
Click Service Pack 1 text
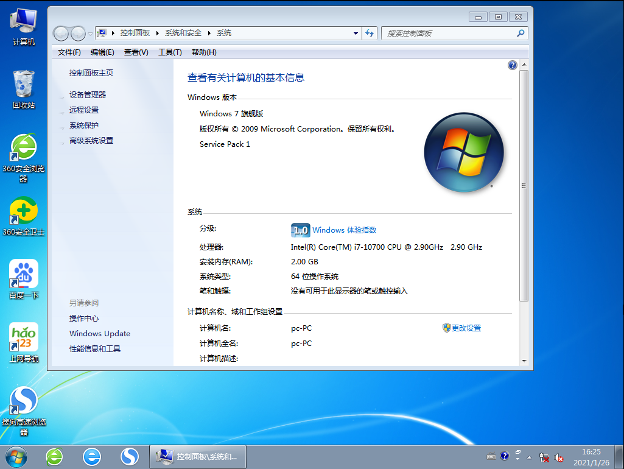point(225,144)
